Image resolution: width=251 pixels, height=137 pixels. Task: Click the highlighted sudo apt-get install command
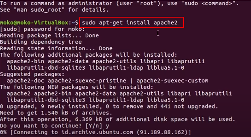point(129,23)
